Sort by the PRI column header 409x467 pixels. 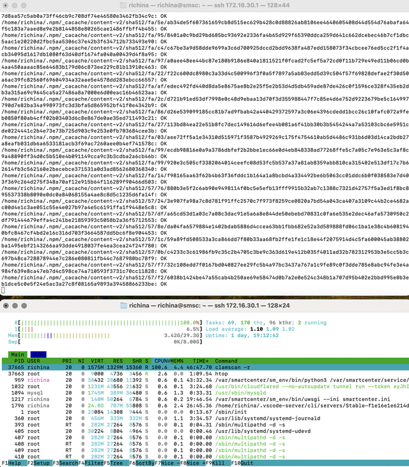click(x=67, y=361)
